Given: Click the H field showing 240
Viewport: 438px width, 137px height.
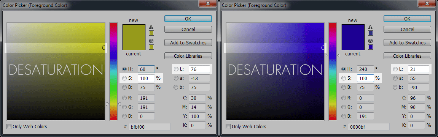Looking at the screenshot, I should [x=365, y=69].
